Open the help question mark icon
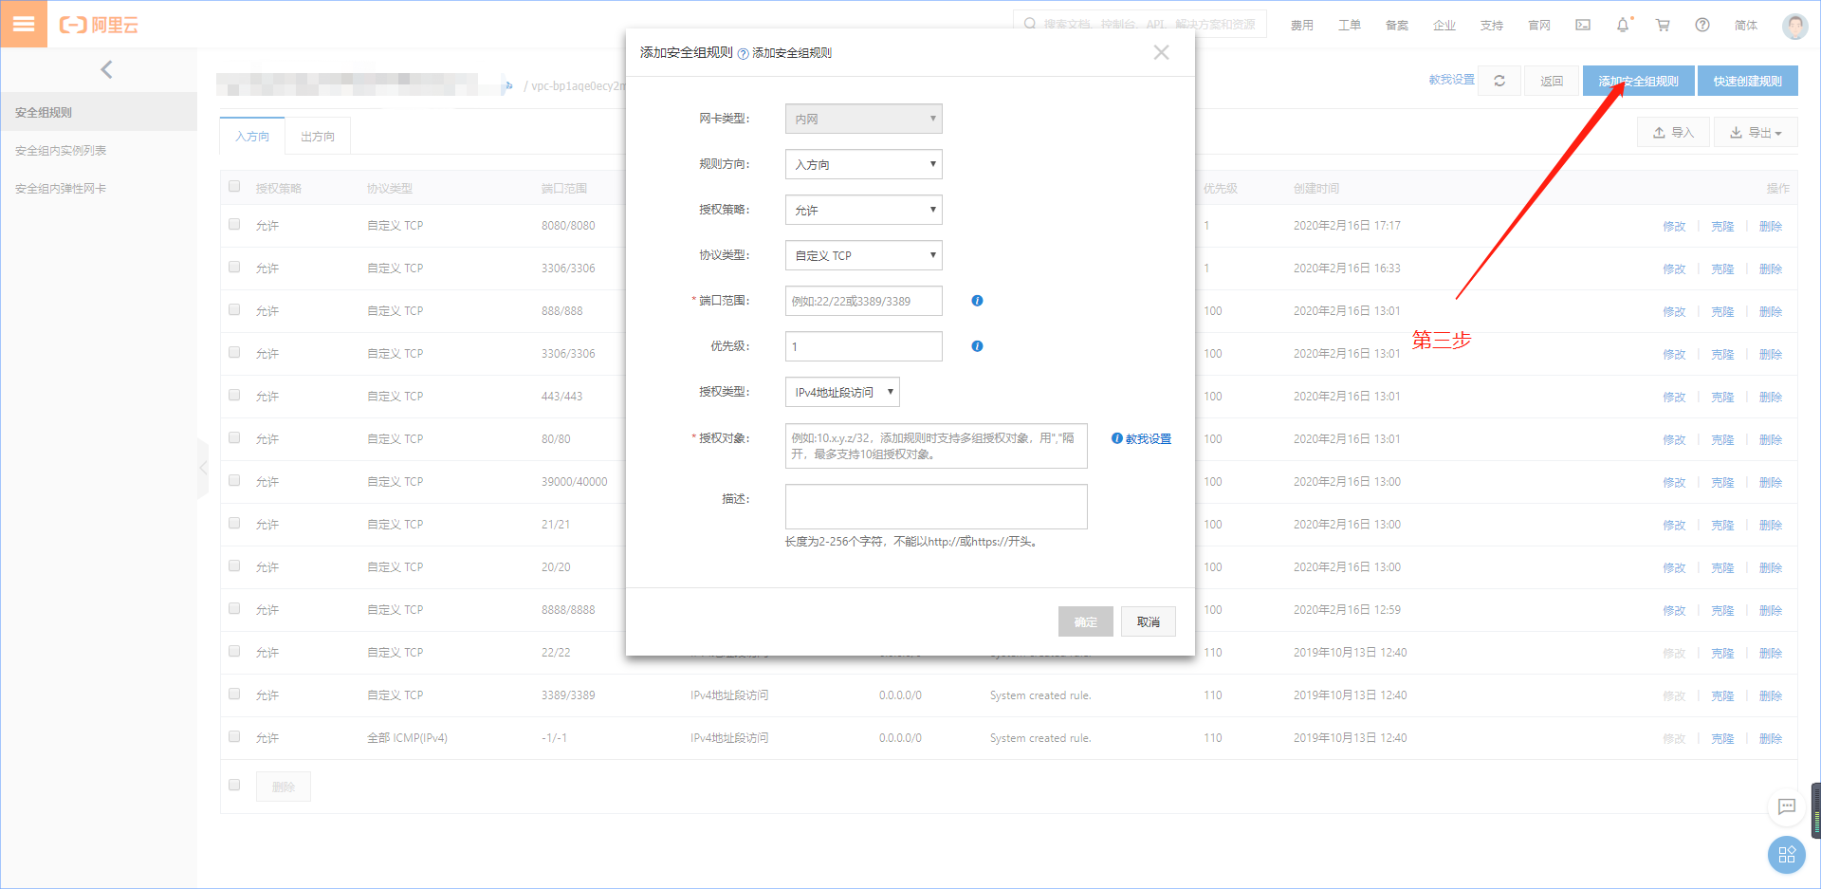The height and width of the screenshot is (889, 1821). click(1701, 26)
